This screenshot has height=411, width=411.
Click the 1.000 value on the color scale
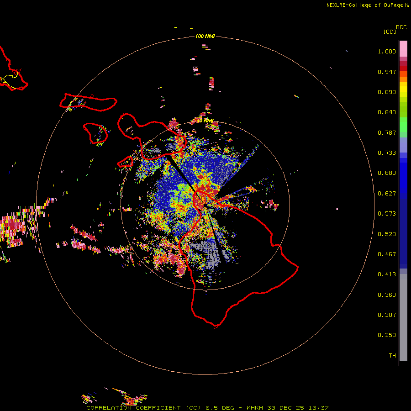tap(387, 51)
